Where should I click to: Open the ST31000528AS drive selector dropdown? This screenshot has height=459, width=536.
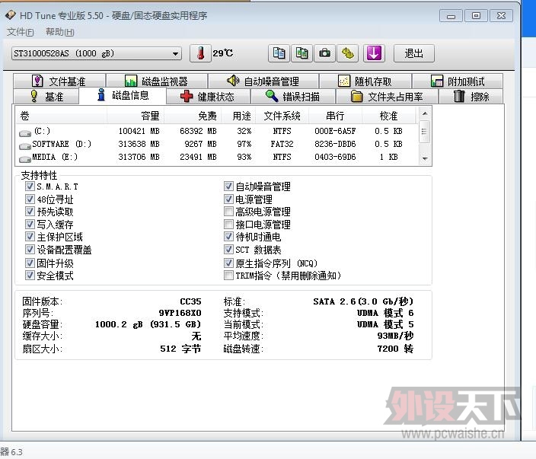(97, 53)
